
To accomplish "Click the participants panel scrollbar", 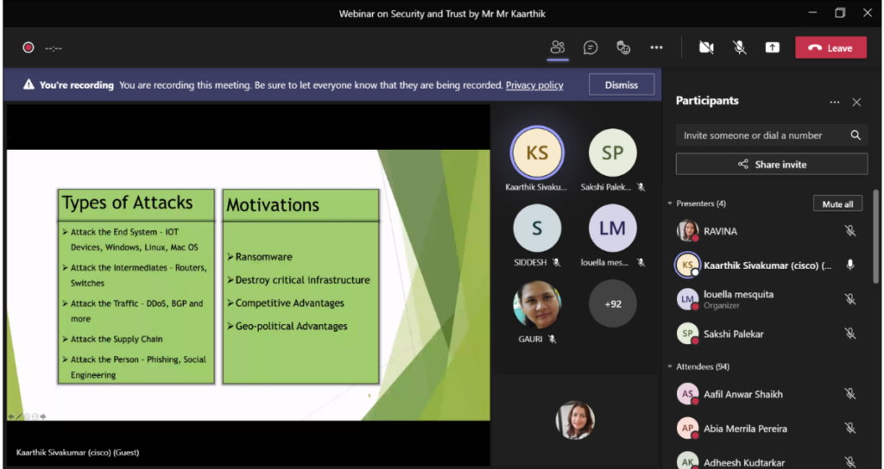I will (875, 235).
